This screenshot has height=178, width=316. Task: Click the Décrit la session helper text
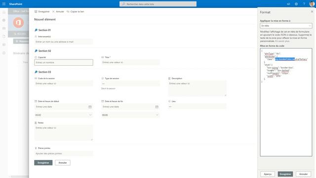coord(108,89)
